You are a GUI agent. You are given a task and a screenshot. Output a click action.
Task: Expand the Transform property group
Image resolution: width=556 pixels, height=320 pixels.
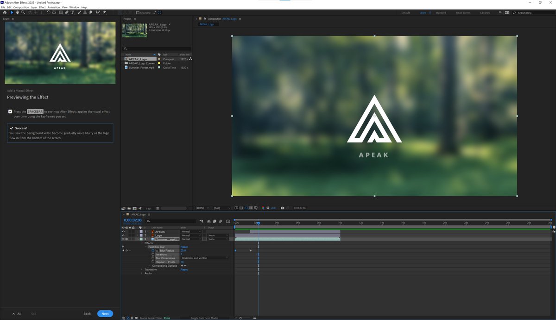(x=142, y=270)
